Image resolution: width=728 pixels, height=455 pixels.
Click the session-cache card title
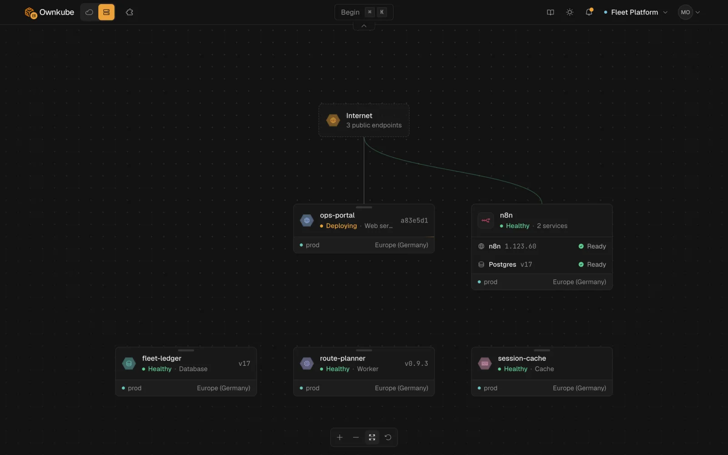tap(521, 359)
